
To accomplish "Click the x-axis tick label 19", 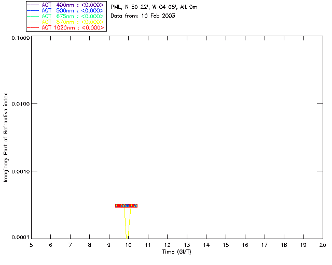I will tap(303, 245).
